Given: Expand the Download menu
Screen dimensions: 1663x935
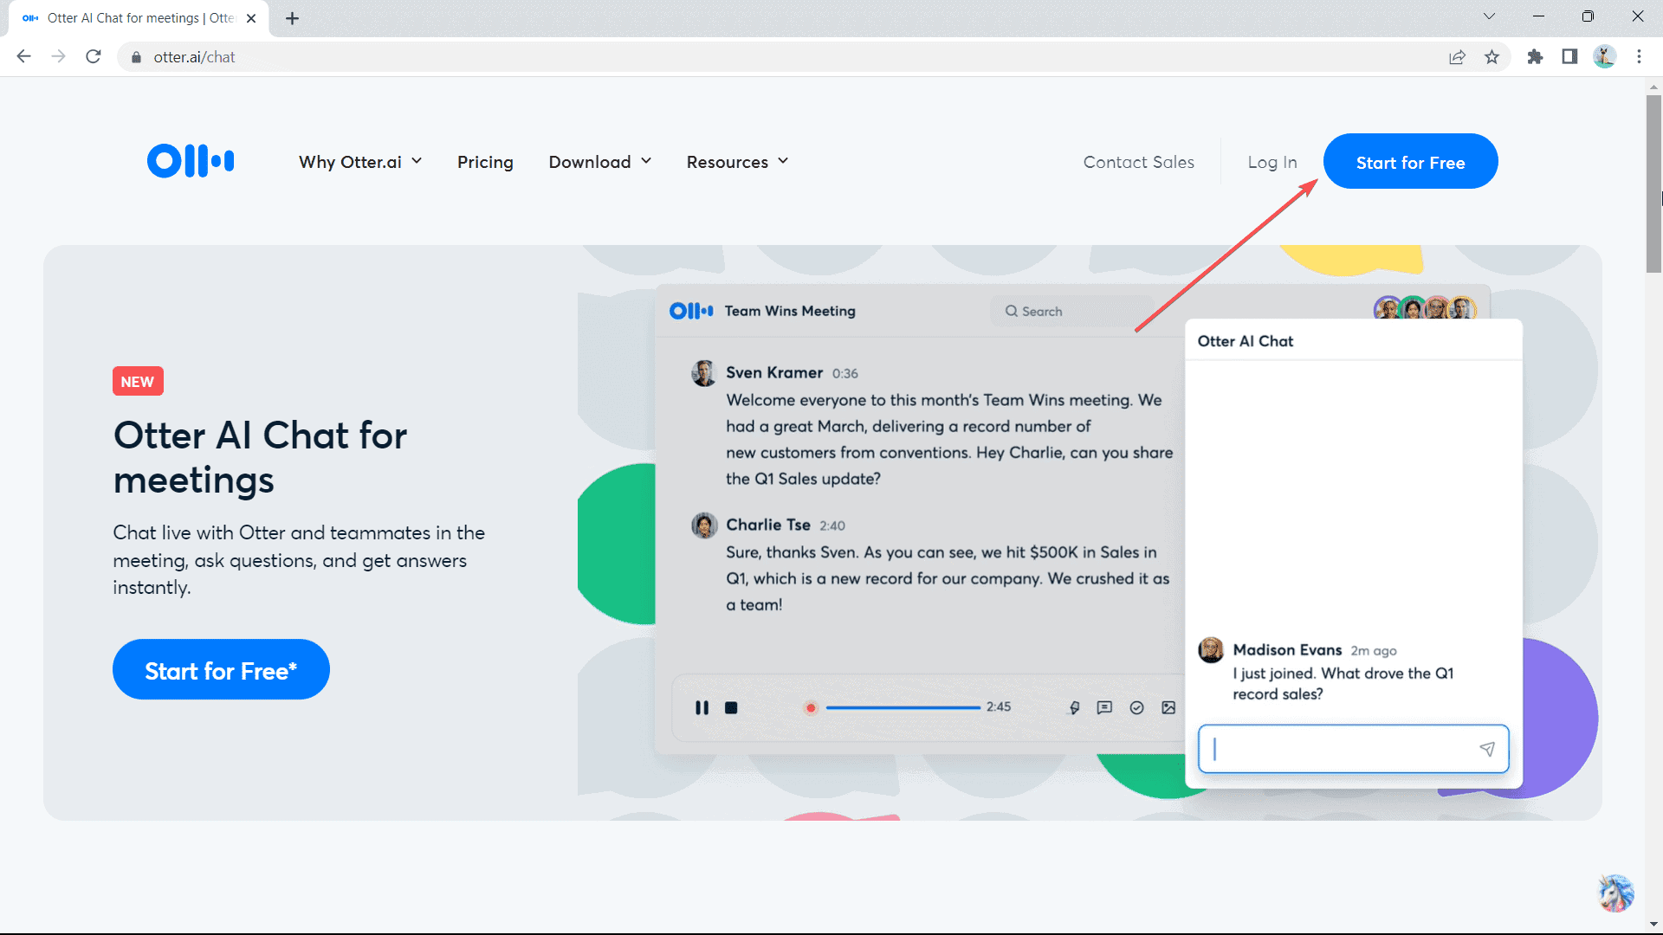Looking at the screenshot, I should point(599,162).
